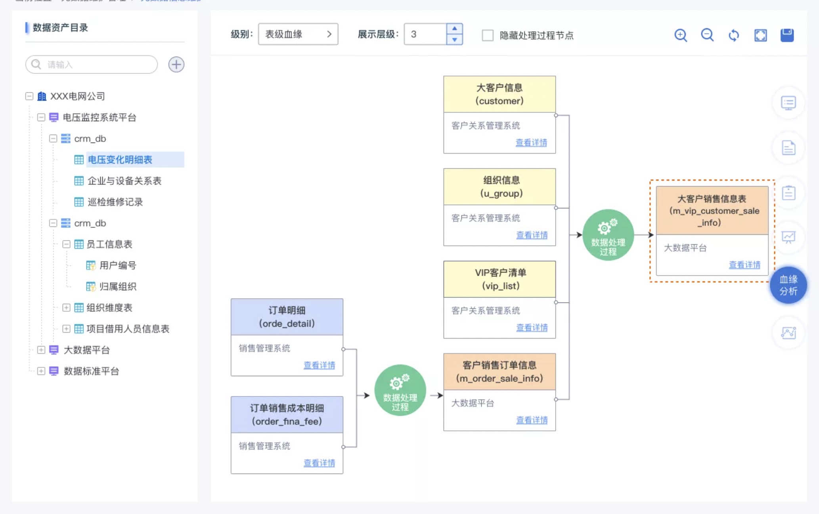819x514 pixels.
Task: Increase 展示层级 with up arrow
Action: click(x=454, y=29)
